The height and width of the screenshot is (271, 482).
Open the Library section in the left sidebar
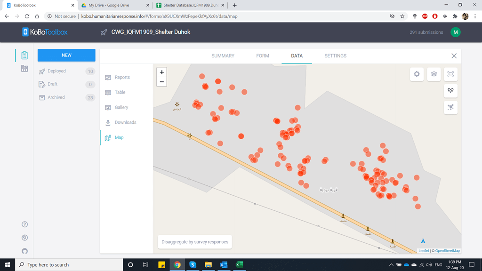[24, 68]
